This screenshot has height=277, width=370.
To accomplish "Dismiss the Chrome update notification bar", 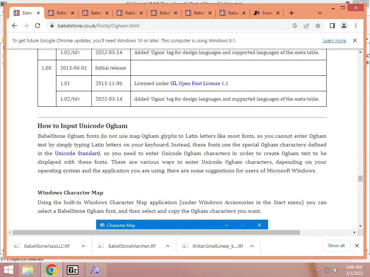I will 355,40.
